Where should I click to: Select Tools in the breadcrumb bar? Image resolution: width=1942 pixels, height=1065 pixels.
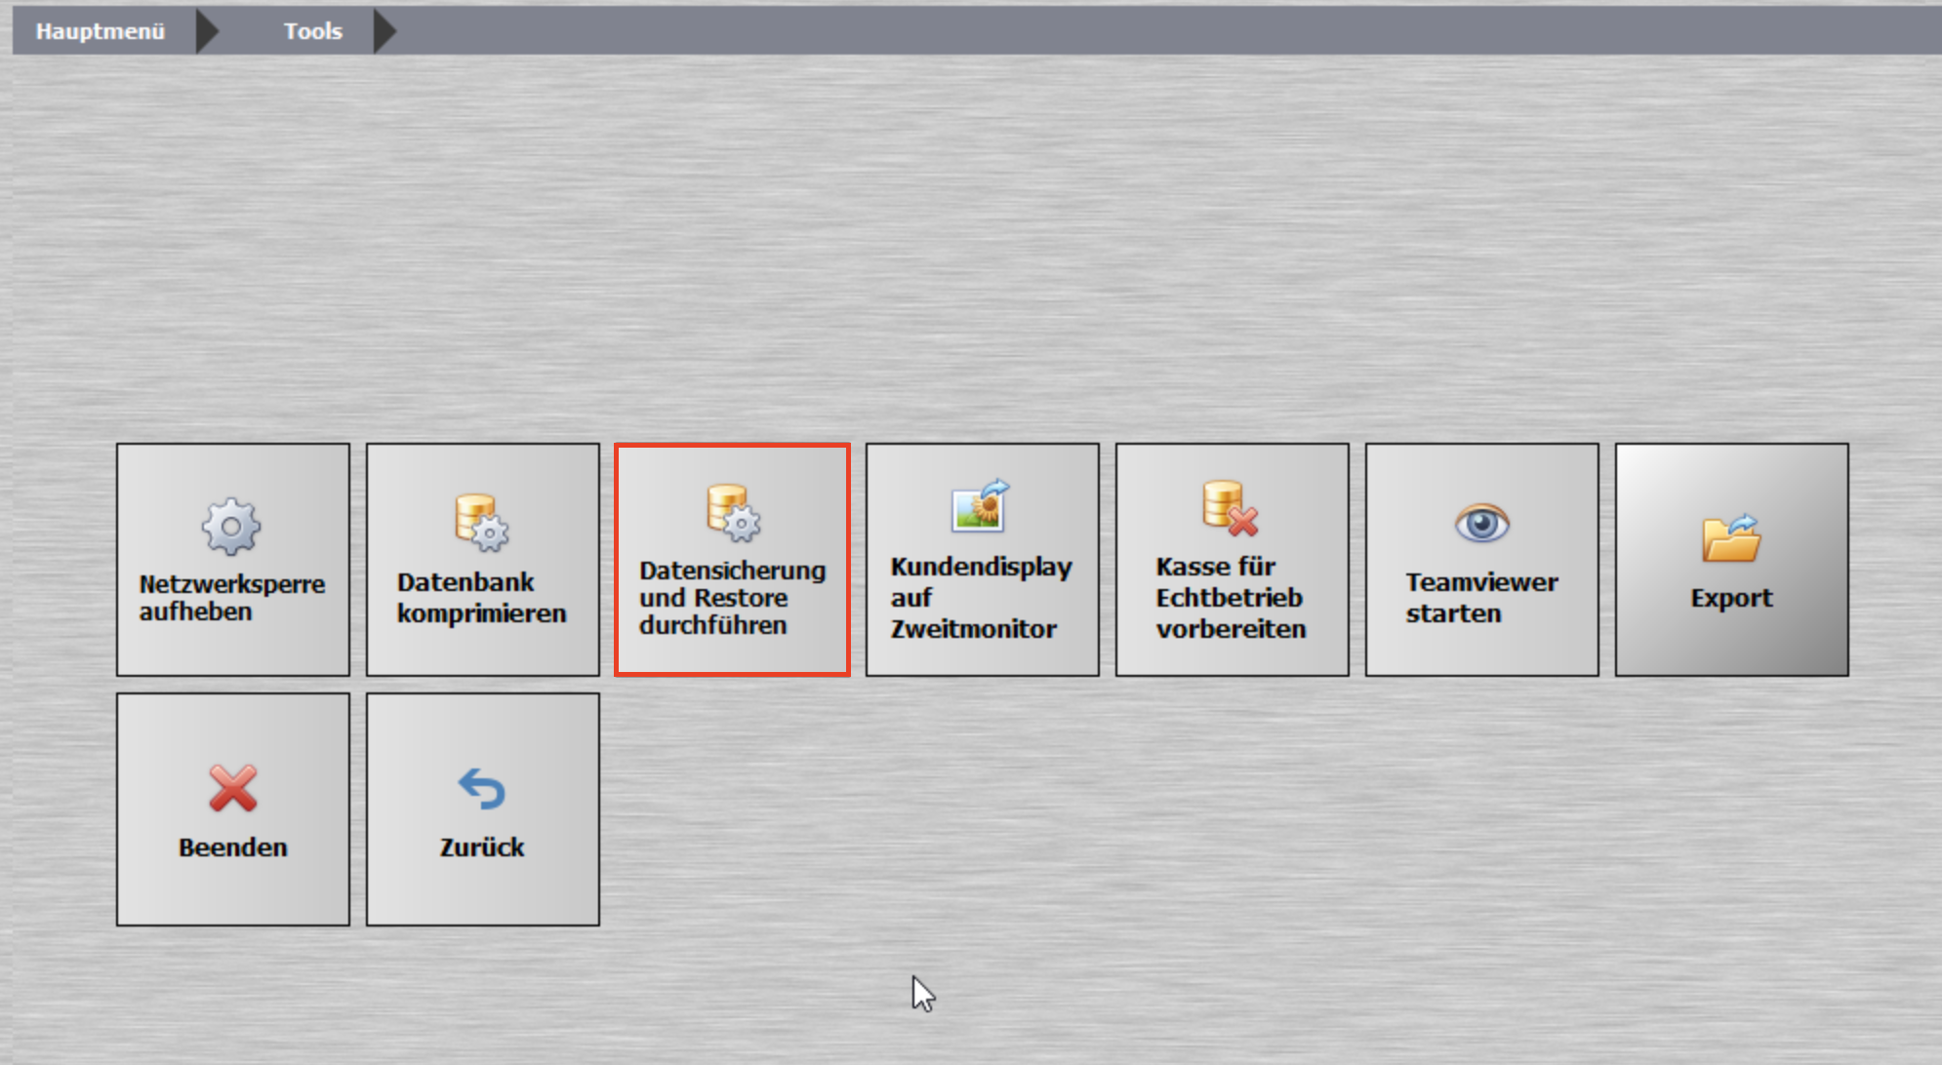click(x=313, y=31)
